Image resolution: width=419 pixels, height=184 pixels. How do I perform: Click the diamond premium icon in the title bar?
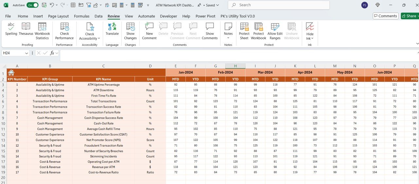pos(378,5)
